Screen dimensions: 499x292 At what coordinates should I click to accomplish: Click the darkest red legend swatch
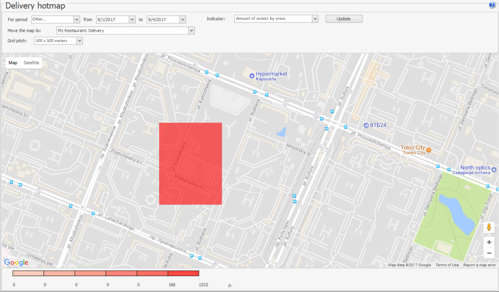point(184,273)
